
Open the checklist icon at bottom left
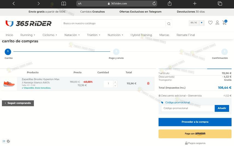pos(4,141)
